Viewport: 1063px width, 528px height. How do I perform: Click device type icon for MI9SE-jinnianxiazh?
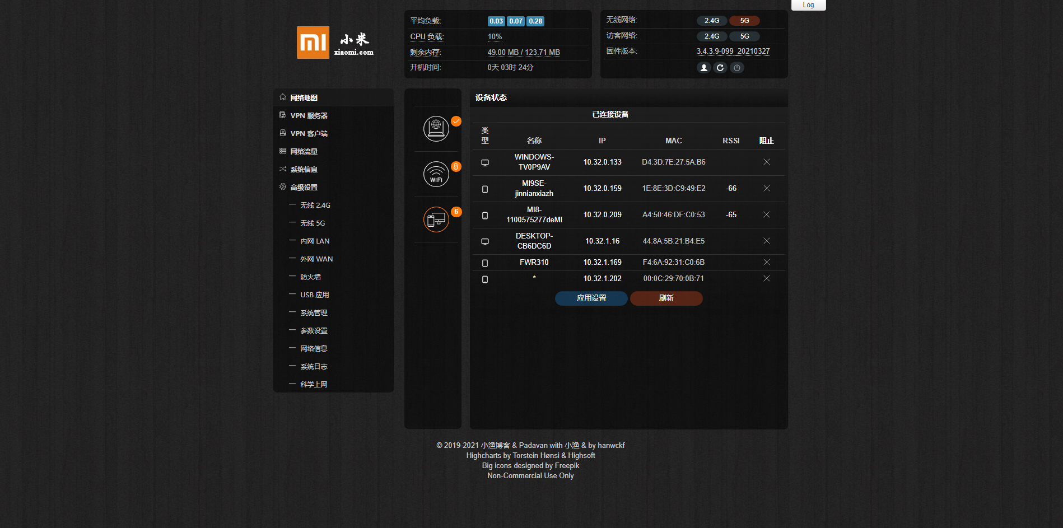point(485,189)
